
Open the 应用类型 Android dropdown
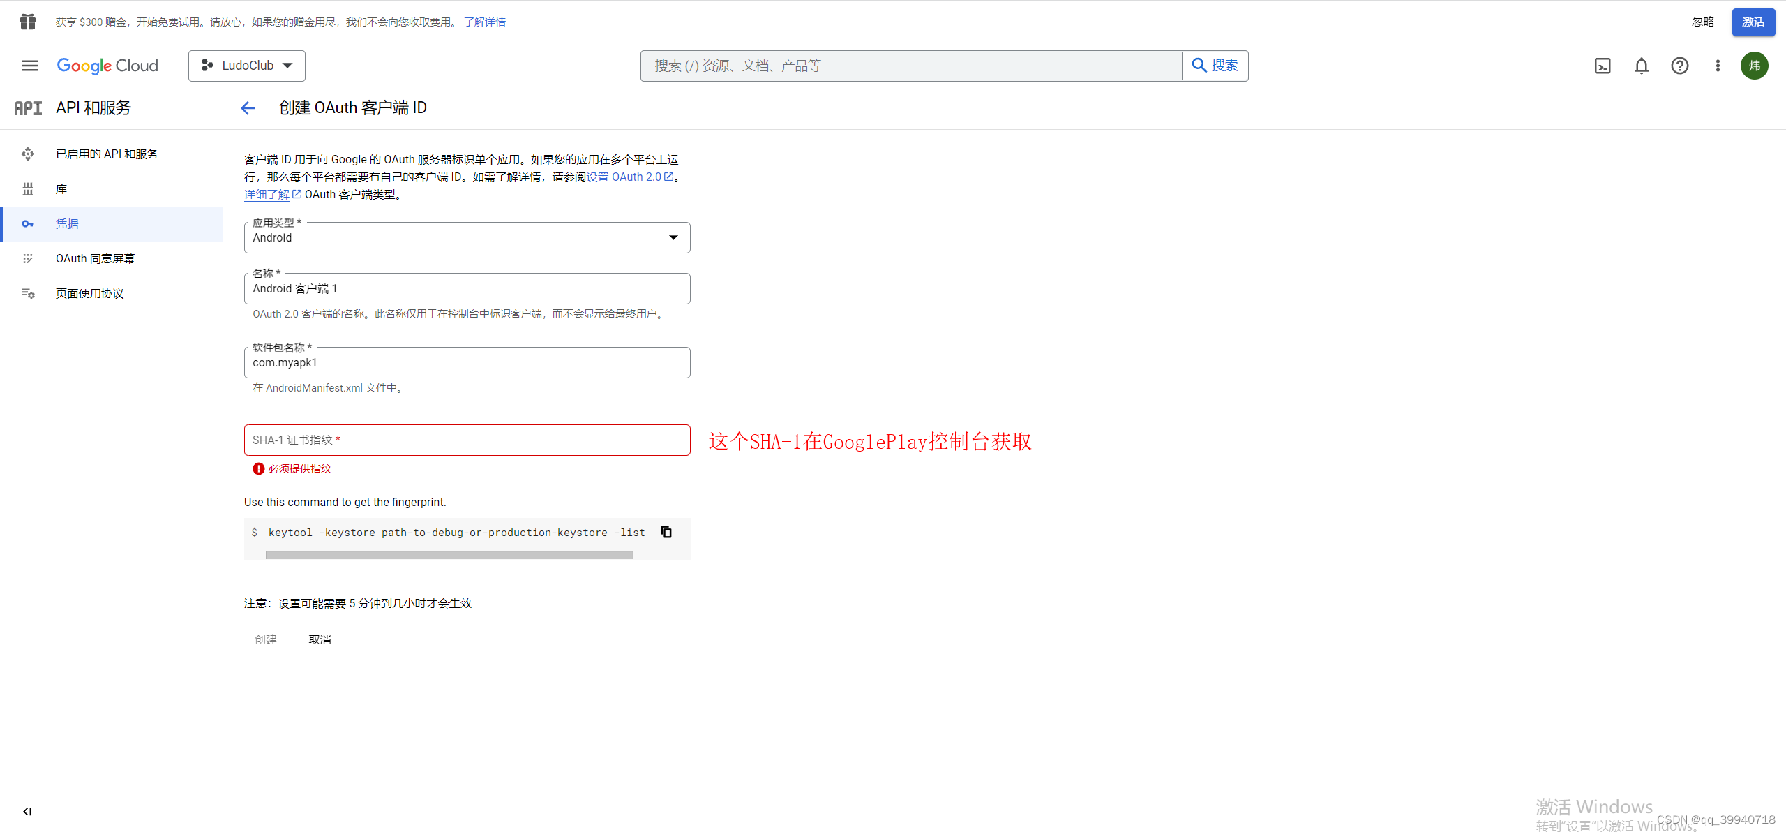point(467,238)
